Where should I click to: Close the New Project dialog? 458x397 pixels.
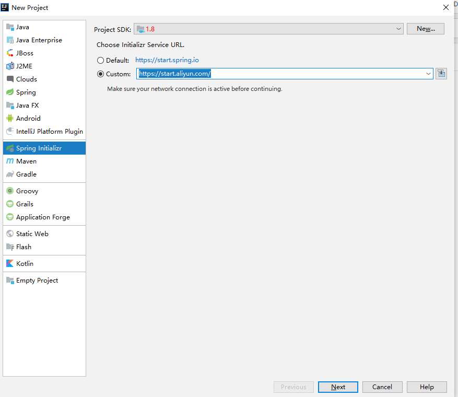446,7
